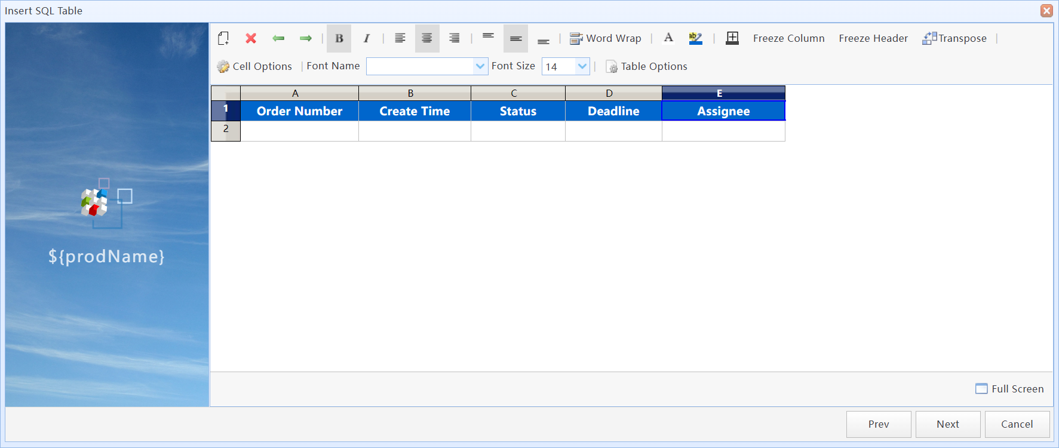Viewport: 1059px width, 448px height.
Task: Click the empty cell below Create Time
Action: point(415,131)
